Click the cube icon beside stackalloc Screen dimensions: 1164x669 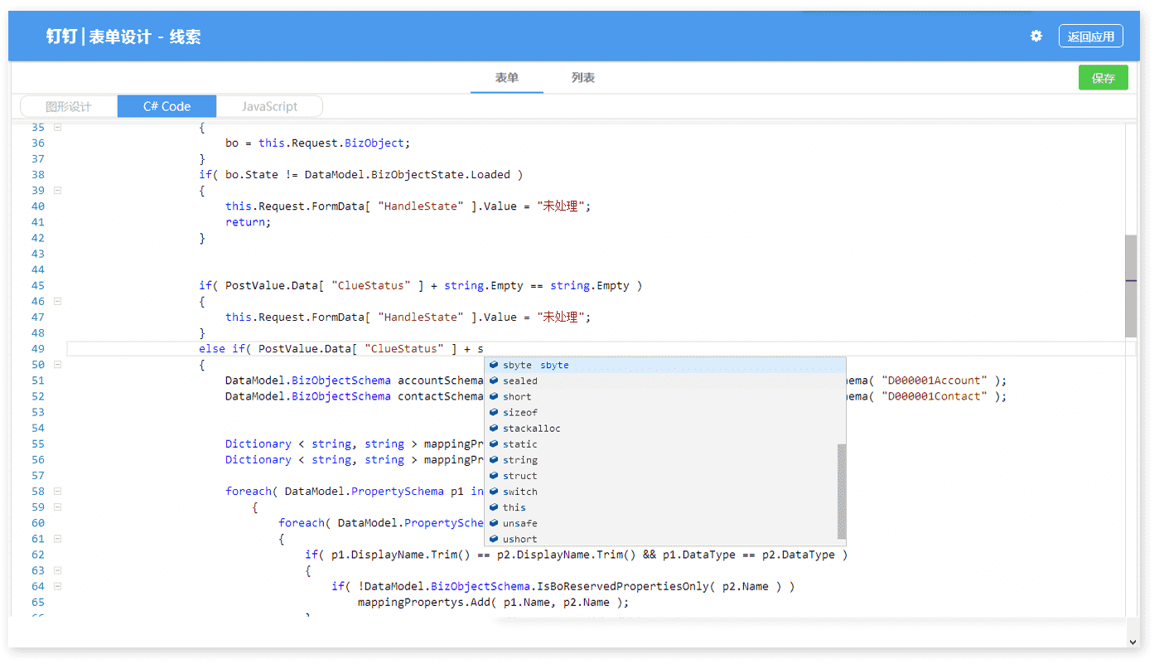[x=494, y=429]
